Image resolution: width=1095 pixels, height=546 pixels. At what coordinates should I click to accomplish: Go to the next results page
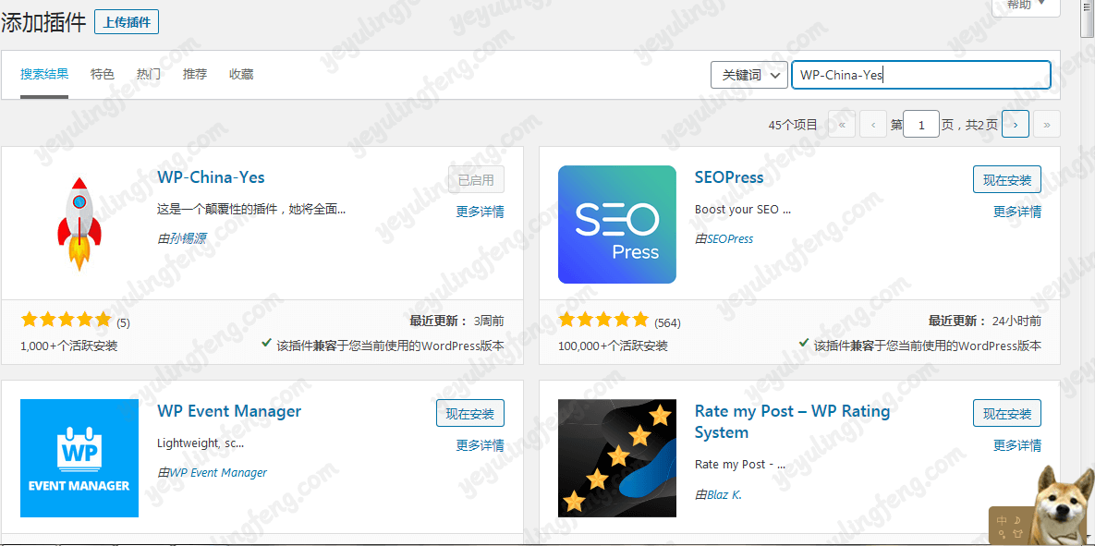(1015, 125)
